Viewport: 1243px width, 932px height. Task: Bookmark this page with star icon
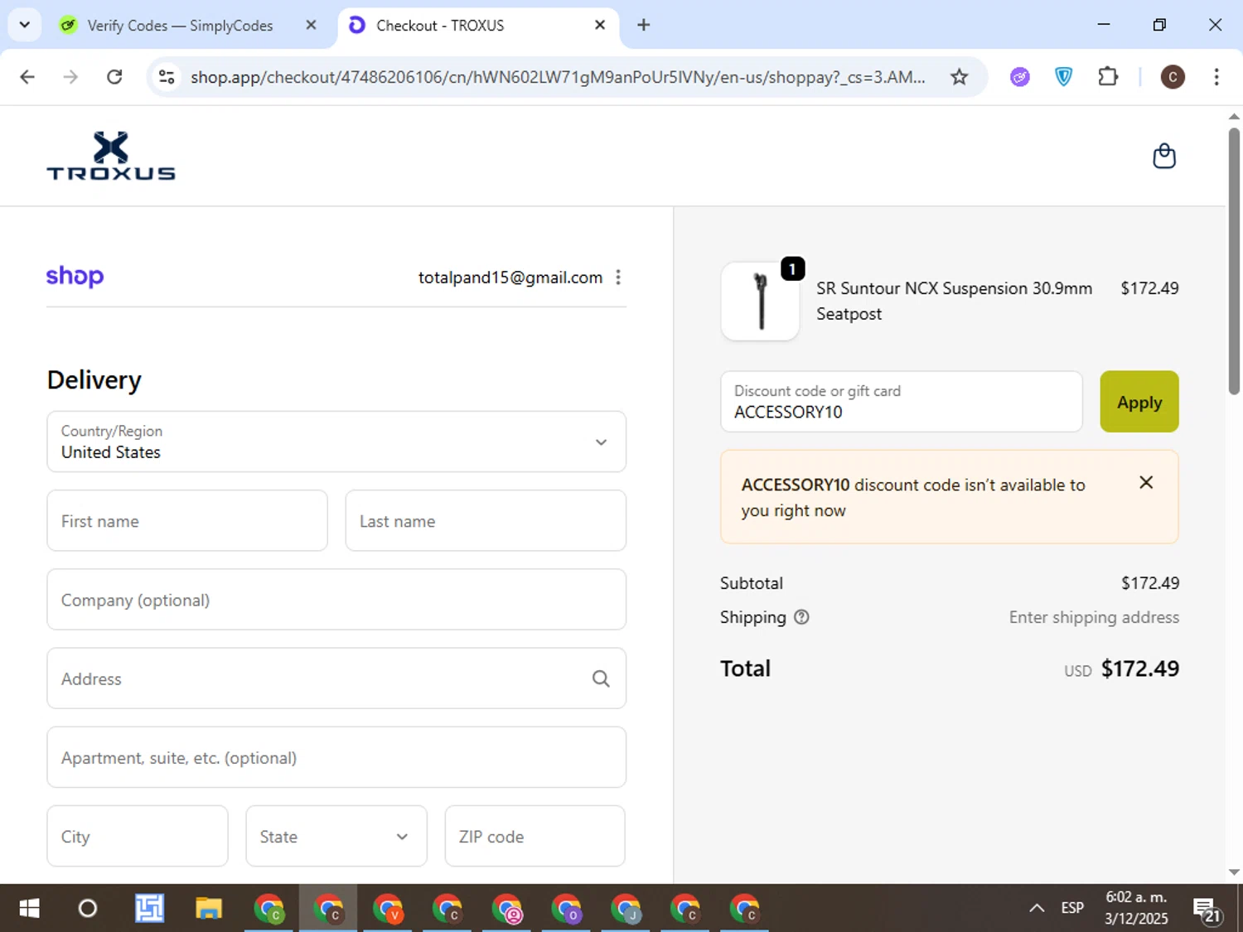(x=959, y=77)
